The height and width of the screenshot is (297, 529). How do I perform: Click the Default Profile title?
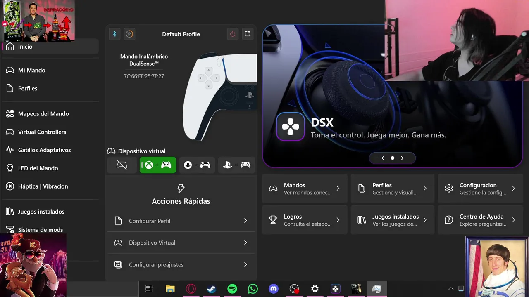point(181,34)
